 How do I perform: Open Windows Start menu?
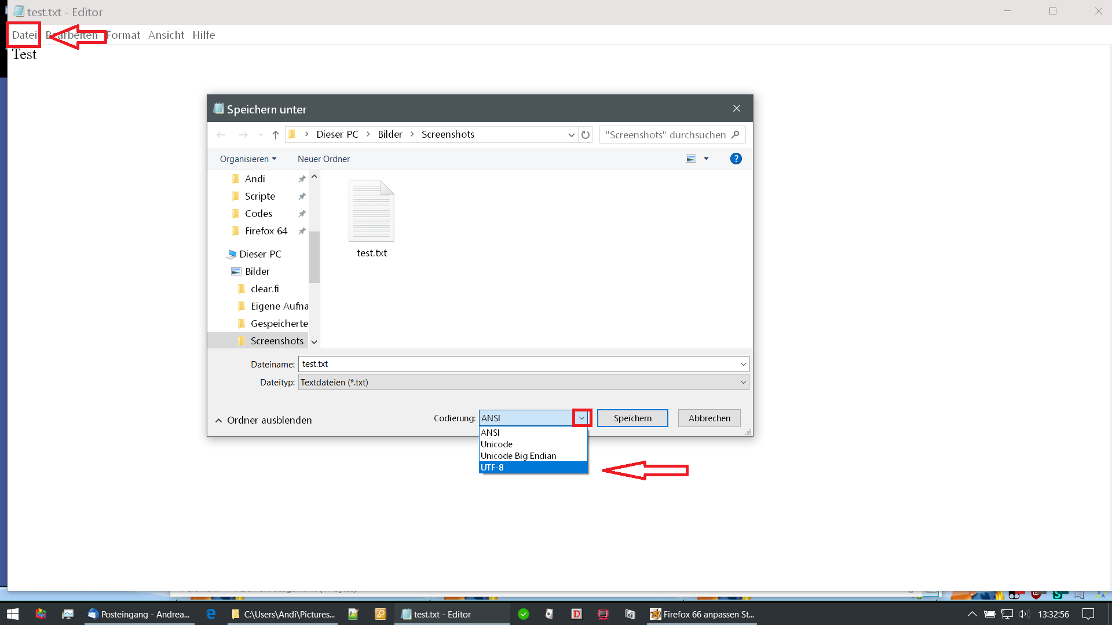pyautogui.click(x=13, y=614)
